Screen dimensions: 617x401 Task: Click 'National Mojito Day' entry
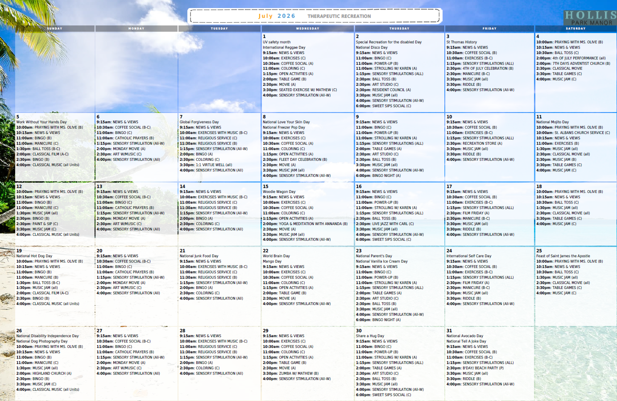coord(552,122)
